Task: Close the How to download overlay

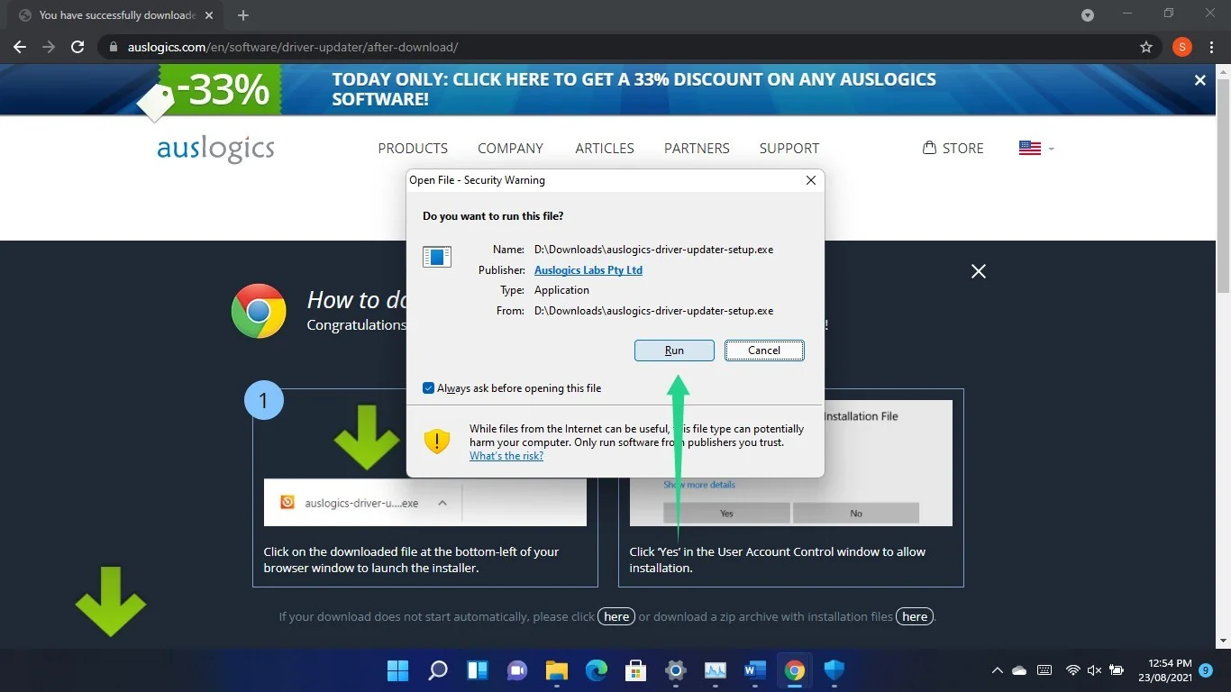Action: point(979,271)
